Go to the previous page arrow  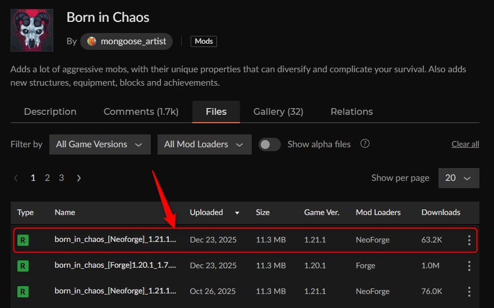(16, 178)
